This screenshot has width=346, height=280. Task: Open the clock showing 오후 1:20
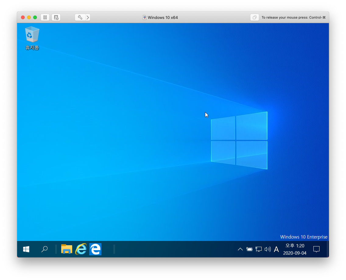tap(295, 249)
